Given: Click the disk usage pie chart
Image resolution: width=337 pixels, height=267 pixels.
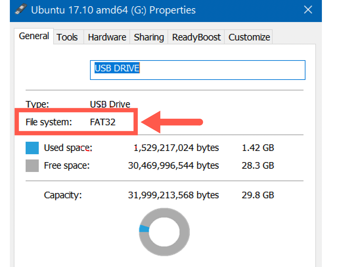Looking at the screenshot, I should coord(164,232).
